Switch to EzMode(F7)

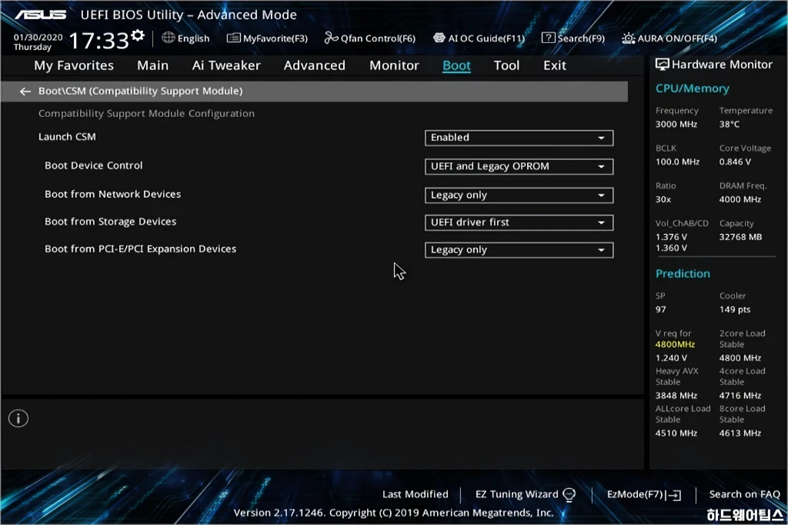[x=644, y=495]
